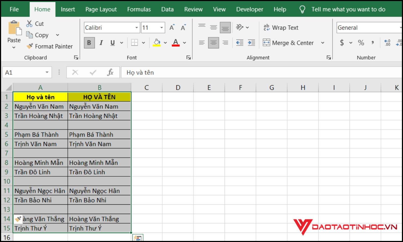Expand the Merge & Center dropdown arrow
Image resolution: width=403 pixels, height=242 pixels.
coord(323,43)
